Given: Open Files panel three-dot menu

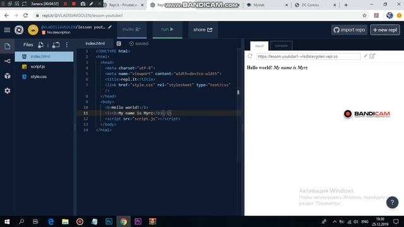Looking at the screenshot, I should pyautogui.click(x=67, y=45).
